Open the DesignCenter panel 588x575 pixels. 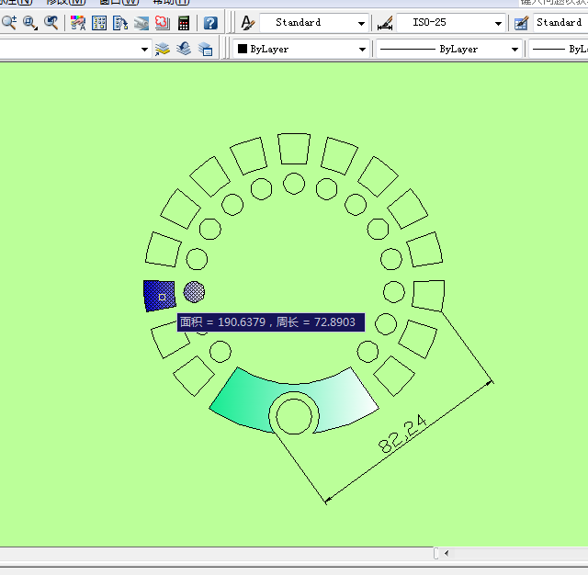click(99, 23)
